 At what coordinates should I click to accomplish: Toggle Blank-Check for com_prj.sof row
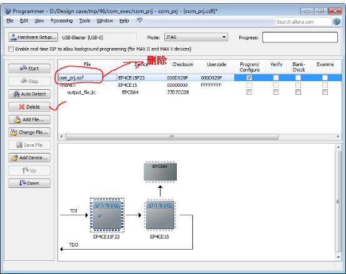[x=298, y=77]
